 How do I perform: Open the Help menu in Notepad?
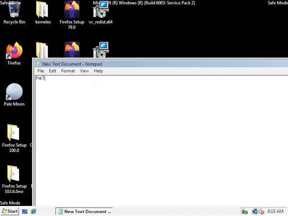(98, 71)
